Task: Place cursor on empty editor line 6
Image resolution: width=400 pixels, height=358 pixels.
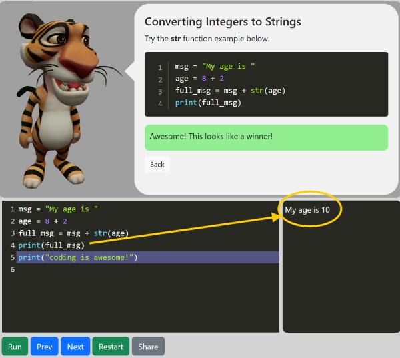Action: coord(133,269)
